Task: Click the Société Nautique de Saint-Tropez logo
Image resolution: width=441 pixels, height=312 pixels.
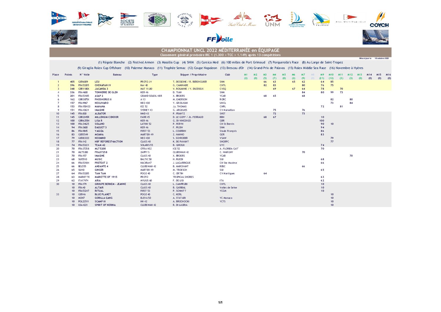Action: click(x=82, y=19)
